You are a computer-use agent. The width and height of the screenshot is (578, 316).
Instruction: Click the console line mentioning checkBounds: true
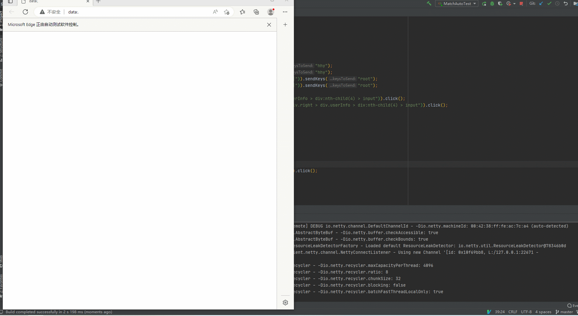click(x=361, y=239)
